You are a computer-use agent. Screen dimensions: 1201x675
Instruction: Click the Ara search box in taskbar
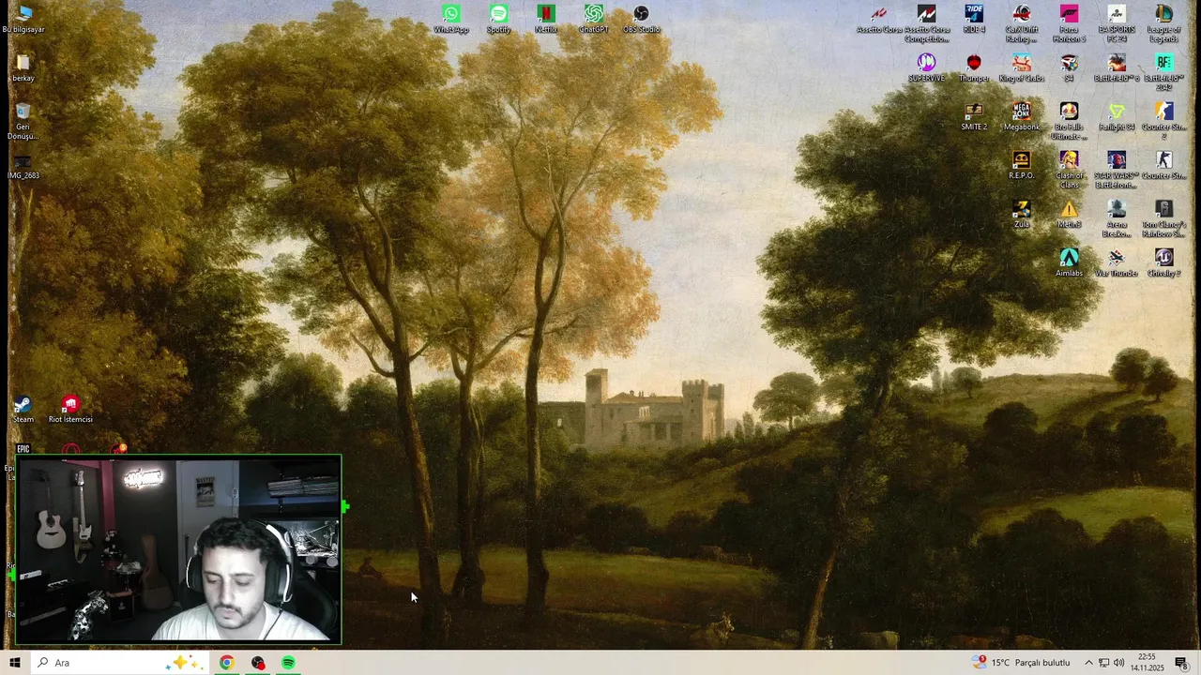coord(120,663)
